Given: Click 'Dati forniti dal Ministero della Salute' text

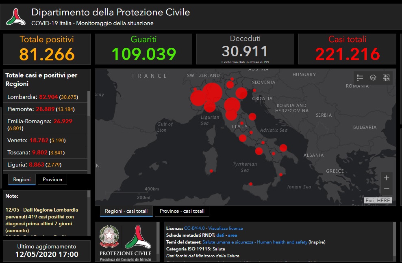Looking at the screenshot, I should (x=202, y=256).
